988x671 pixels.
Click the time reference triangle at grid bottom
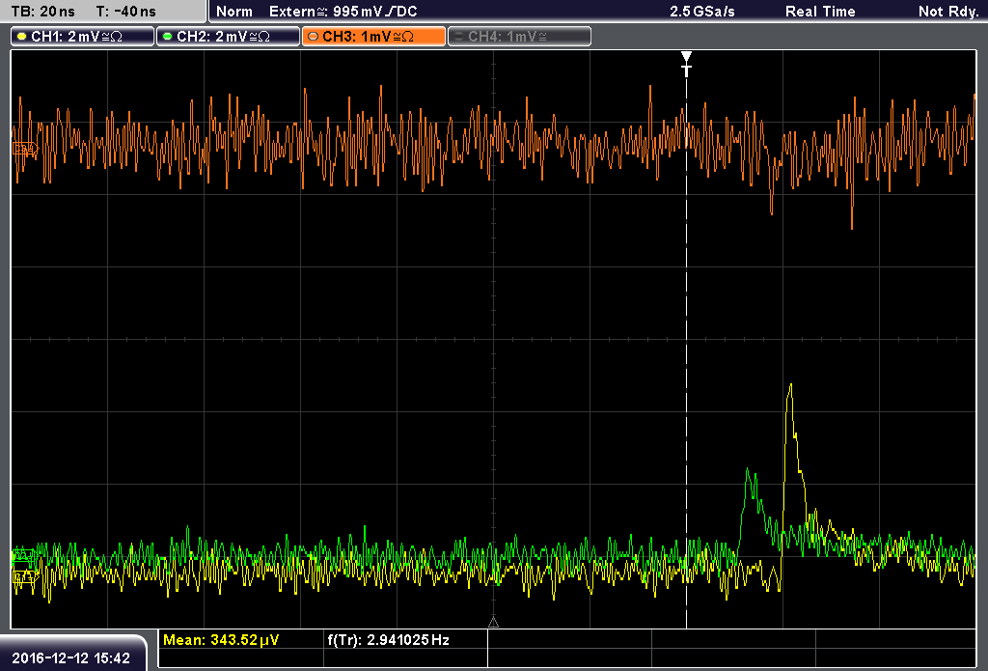tap(493, 622)
